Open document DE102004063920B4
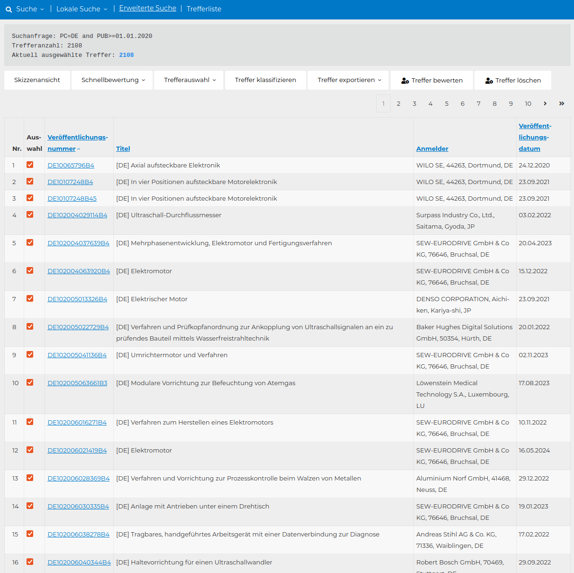The width and height of the screenshot is (574, 573). tap(79, 271)
